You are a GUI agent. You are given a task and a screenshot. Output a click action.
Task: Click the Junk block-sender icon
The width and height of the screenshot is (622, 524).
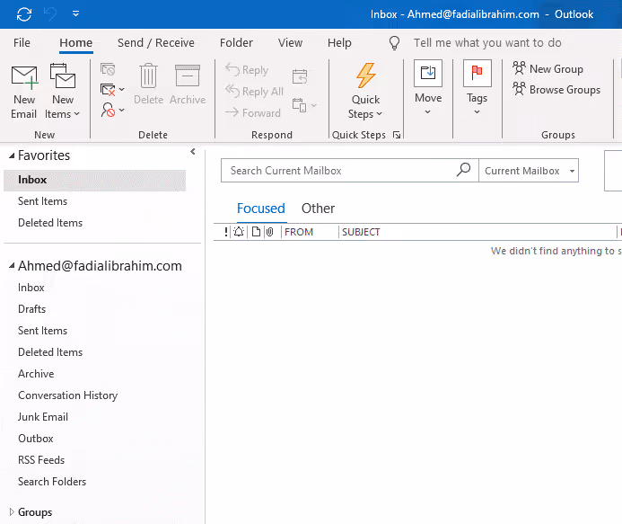pyautogui.click(x=108, y=110)
